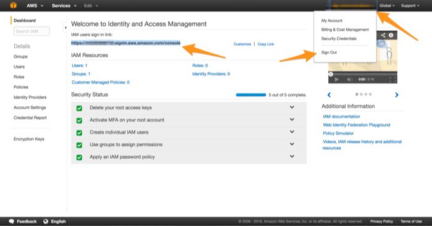Image resolution: width=432 pixels, height=226 pixels.
Task: Click the security status progress bar
Action: (x=251, y=95)
